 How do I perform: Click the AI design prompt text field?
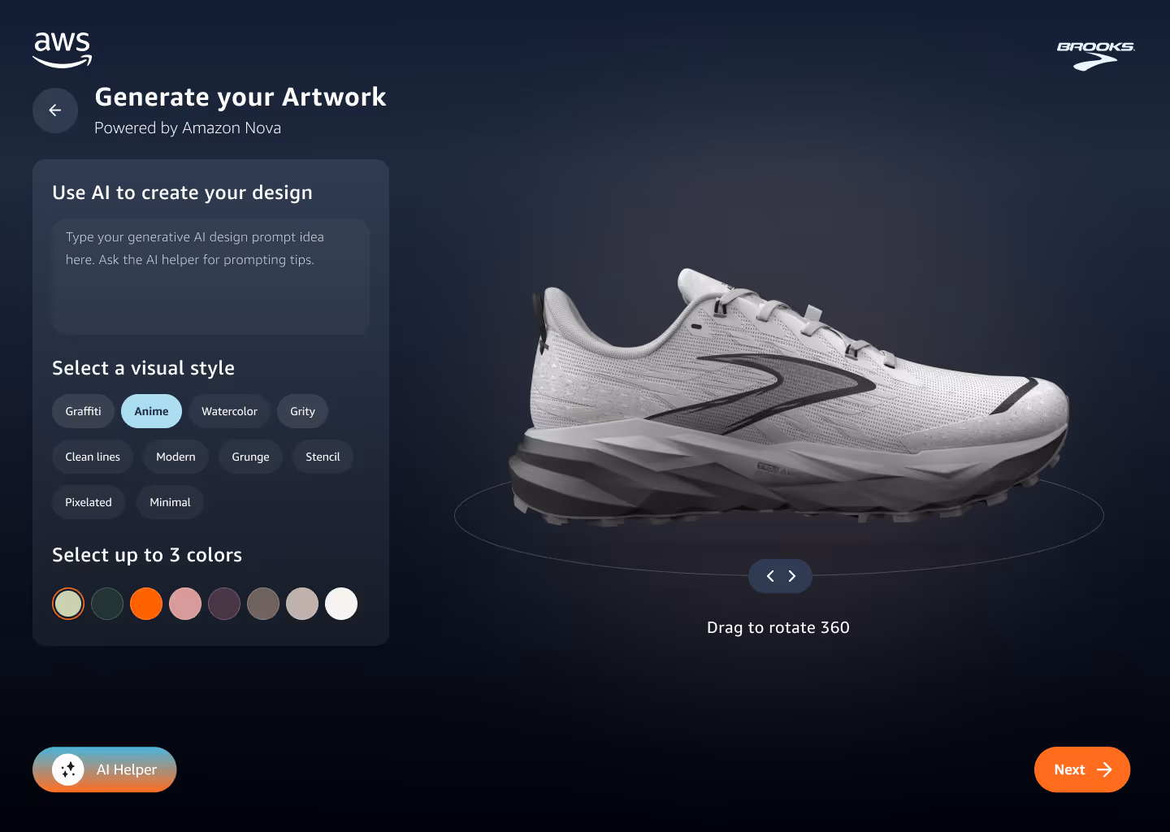click(x=210, y=276)
